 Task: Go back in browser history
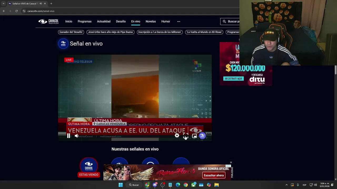coord(4,11)
